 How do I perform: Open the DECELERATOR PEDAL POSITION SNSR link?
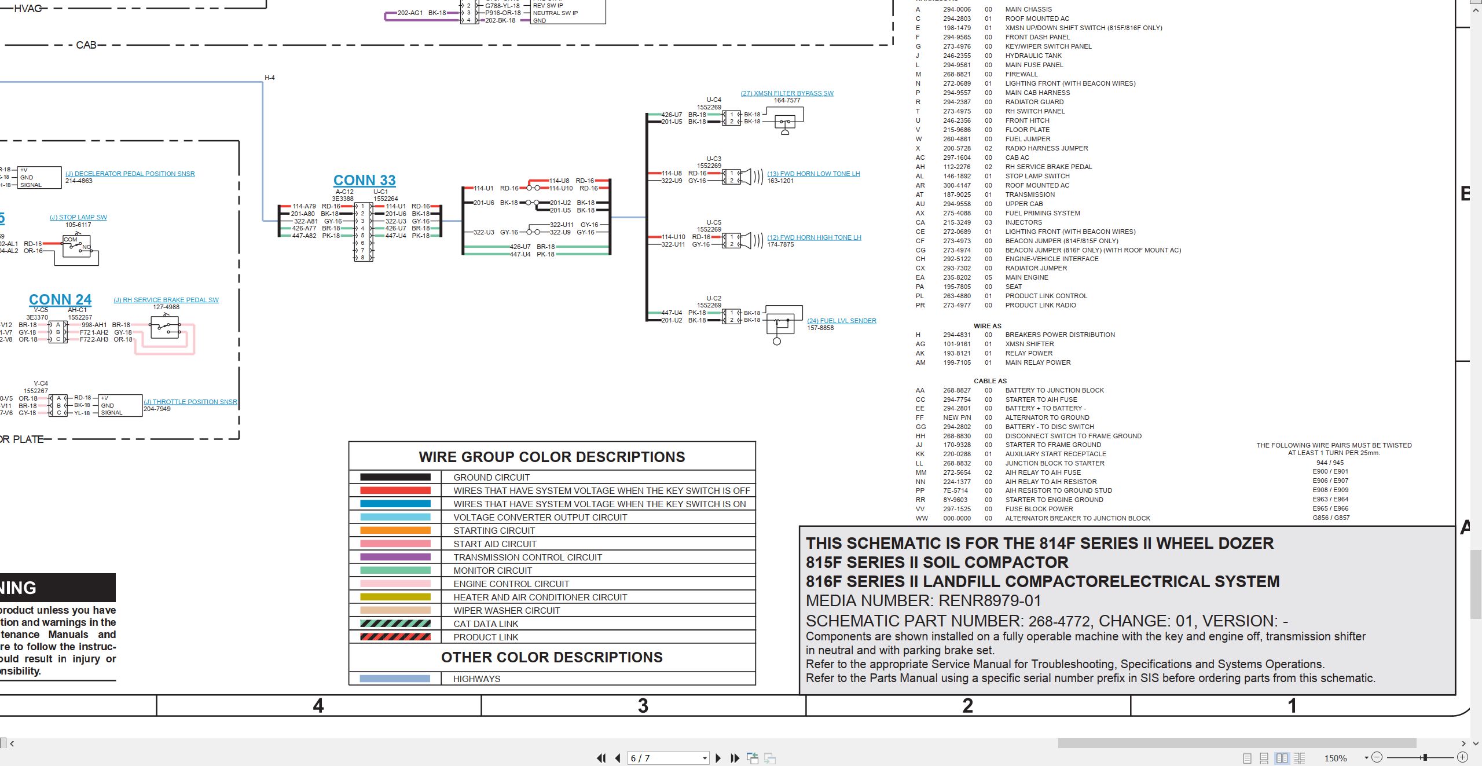click(x=130, y=174)
